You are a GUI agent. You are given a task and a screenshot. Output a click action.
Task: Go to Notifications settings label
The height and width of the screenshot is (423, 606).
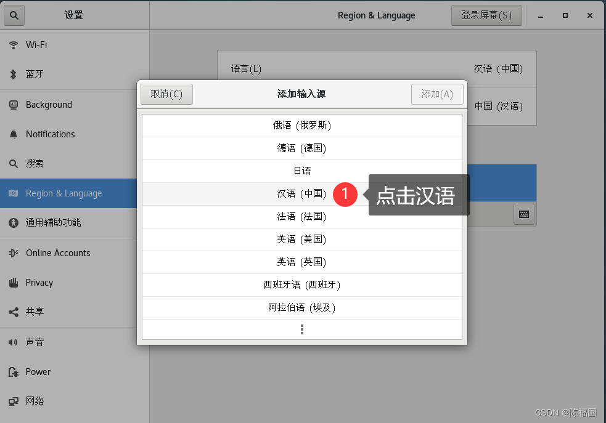[50, 134]
